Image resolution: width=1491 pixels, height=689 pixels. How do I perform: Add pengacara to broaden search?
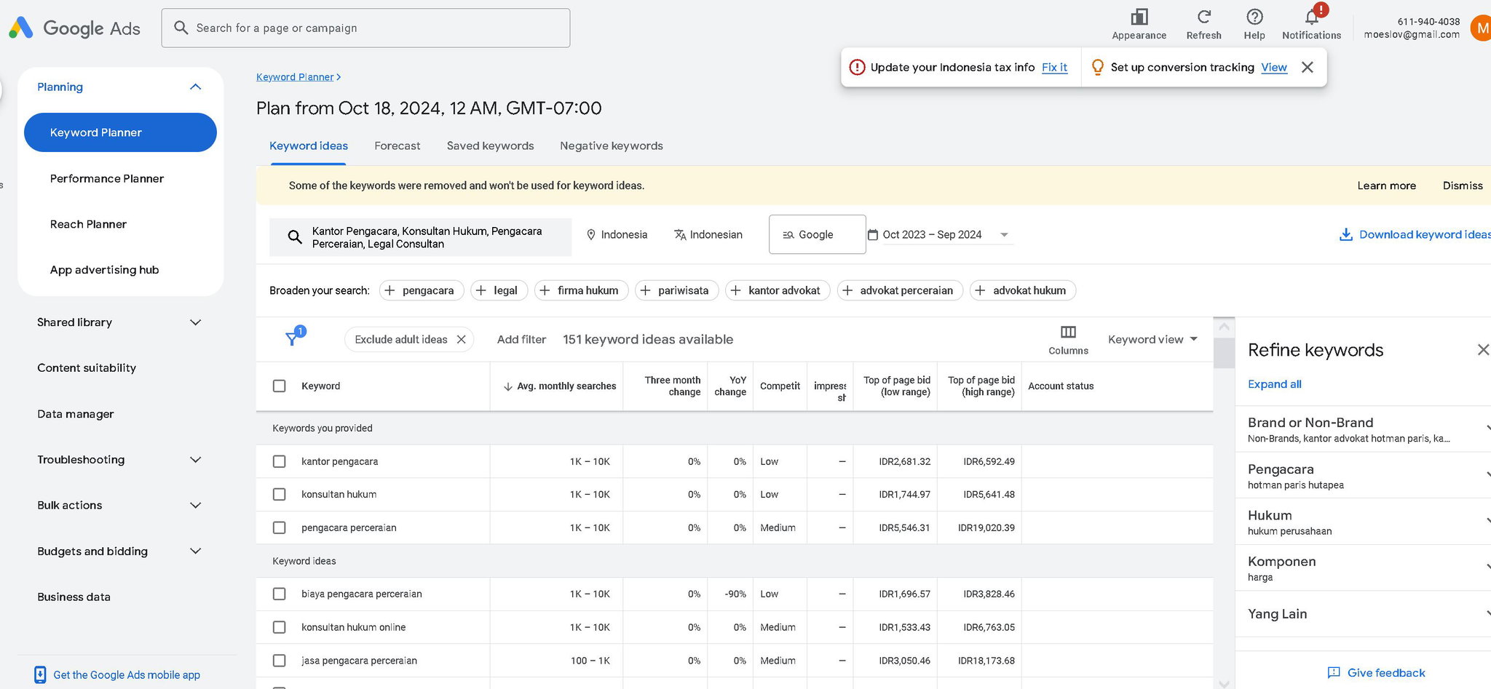click(421, 290)
